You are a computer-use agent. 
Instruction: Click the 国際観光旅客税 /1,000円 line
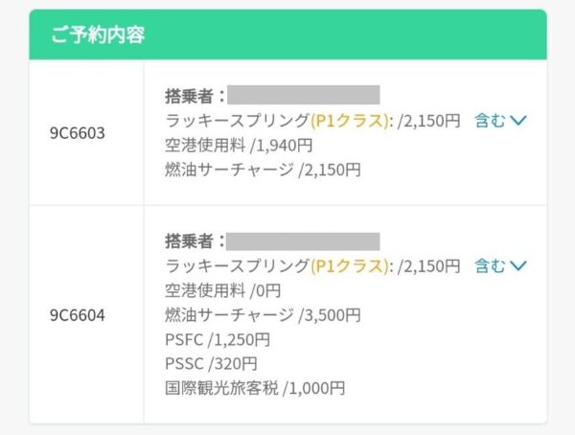coord(256,388)
